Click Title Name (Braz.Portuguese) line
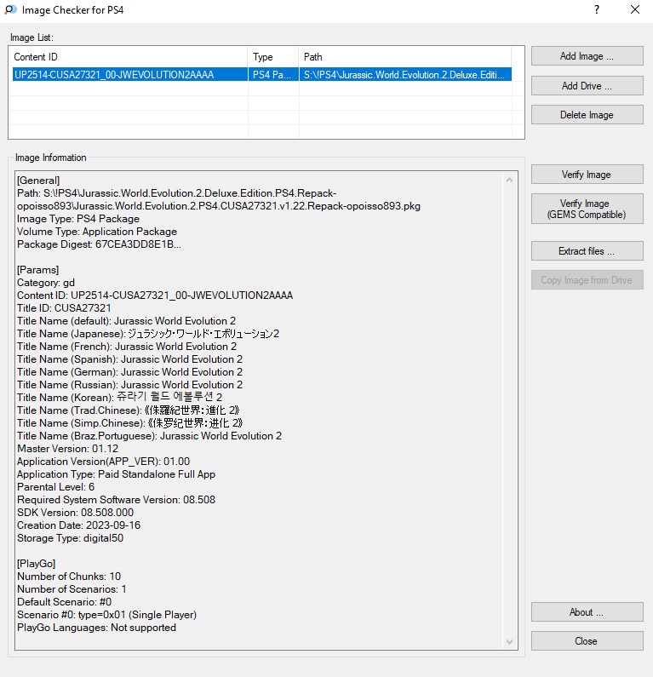653x677 pixels. coord(149,436)
